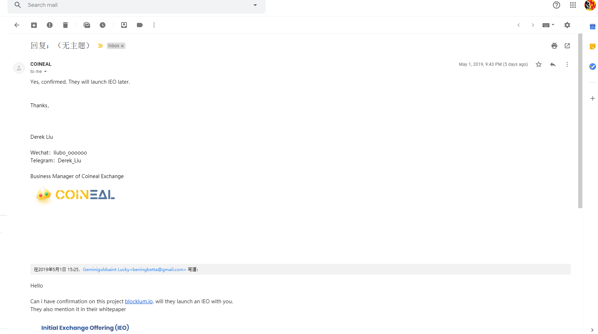Screen dimensions: 598x334
Task: Click the sender profile avatar
Action: point(19,68)
